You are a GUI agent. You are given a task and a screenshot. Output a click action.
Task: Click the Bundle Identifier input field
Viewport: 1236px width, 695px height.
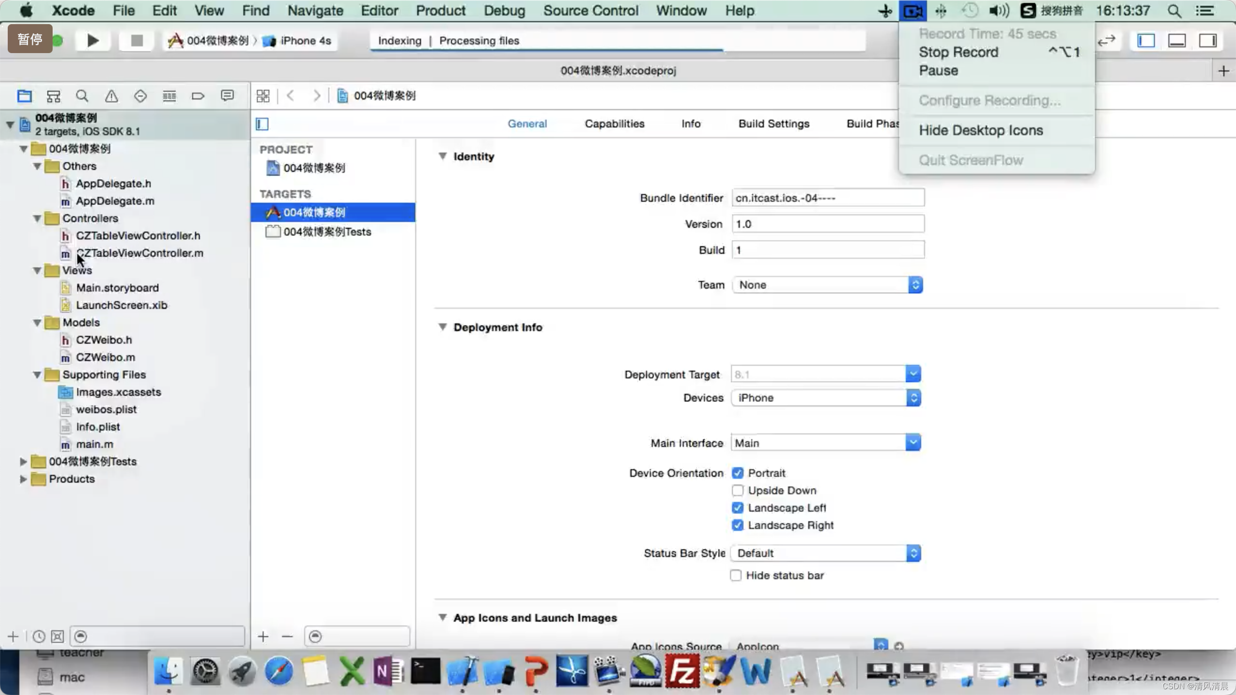tap(828, 197)
